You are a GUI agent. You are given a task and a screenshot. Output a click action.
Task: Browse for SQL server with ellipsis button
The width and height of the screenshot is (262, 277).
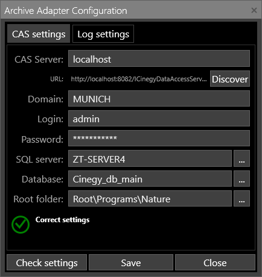241,158
